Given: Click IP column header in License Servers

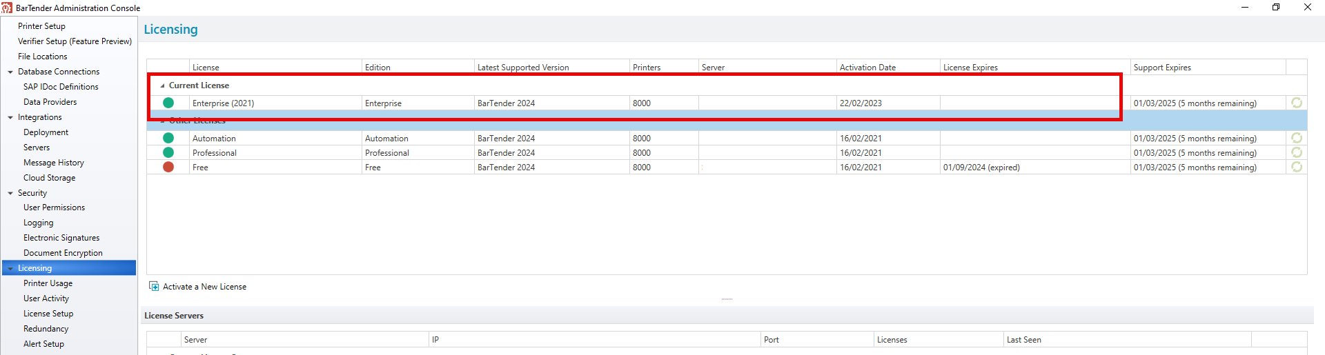Looking at the screenshot, I should click(x=595, y=340).
